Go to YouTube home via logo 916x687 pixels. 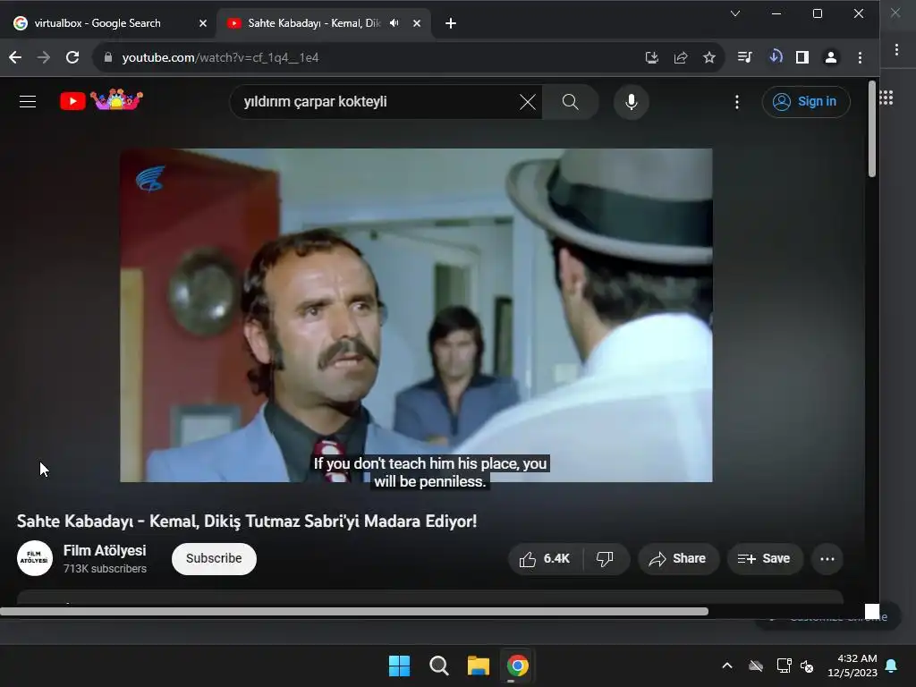(102, 100)
